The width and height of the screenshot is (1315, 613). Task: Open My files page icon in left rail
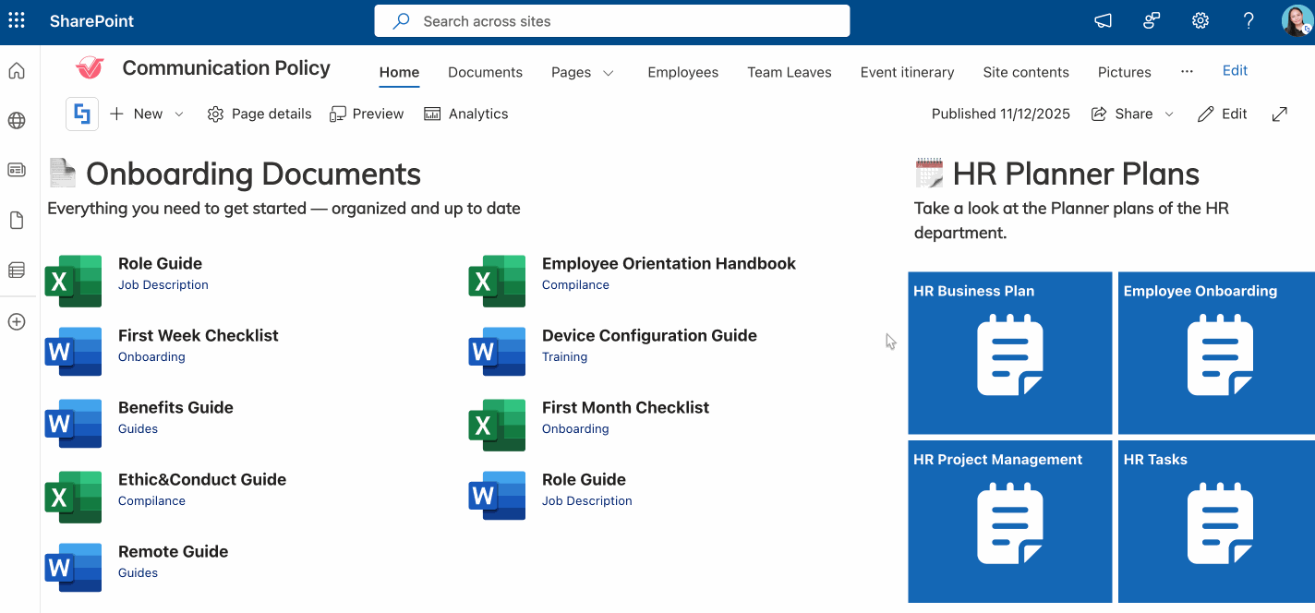coord(17,220)
